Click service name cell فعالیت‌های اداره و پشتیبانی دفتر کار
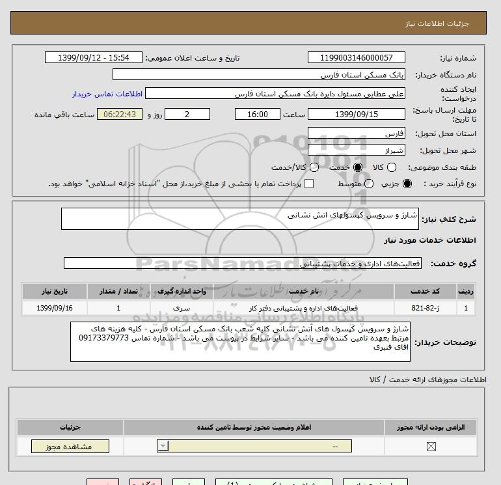This screenshot has width=501, height=485. pyautogui.click(x=304, y=308)
